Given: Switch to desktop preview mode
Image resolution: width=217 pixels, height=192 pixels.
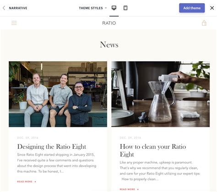Looking at the screenshot, I should [x=114, y=8].
